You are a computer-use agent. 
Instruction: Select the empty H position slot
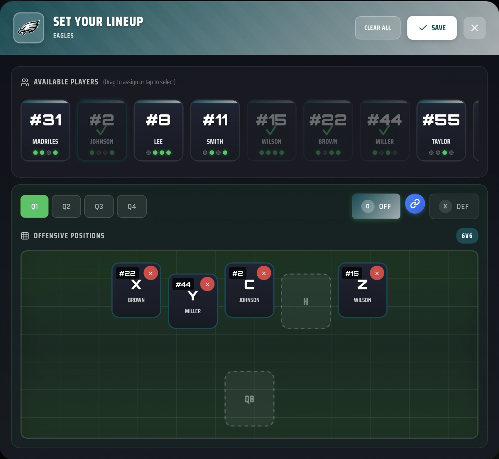(x=306, y=301)
